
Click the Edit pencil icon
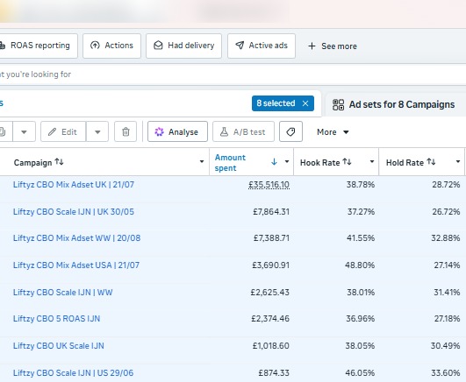click(52, 131)
